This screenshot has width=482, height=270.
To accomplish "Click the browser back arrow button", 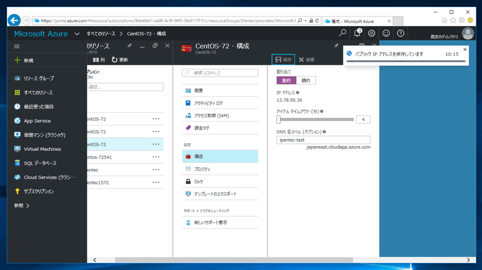I will (x=14, y=21).
